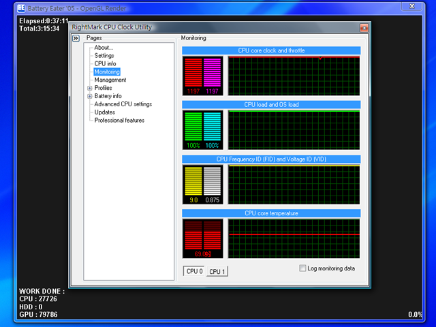This screenshot has width=436, height=327.
Task: Click the white VID bar meter
Action: tap(212, 181)
